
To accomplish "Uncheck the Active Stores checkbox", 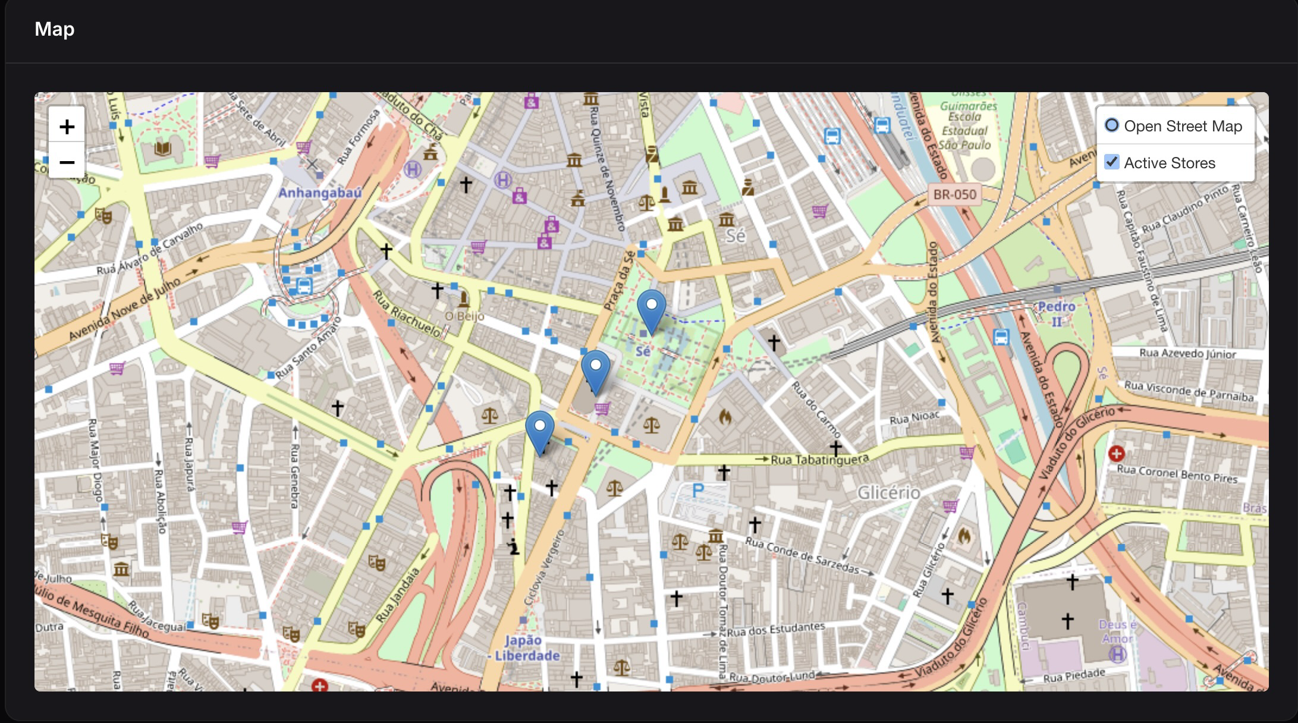I will click(1111, 162).
